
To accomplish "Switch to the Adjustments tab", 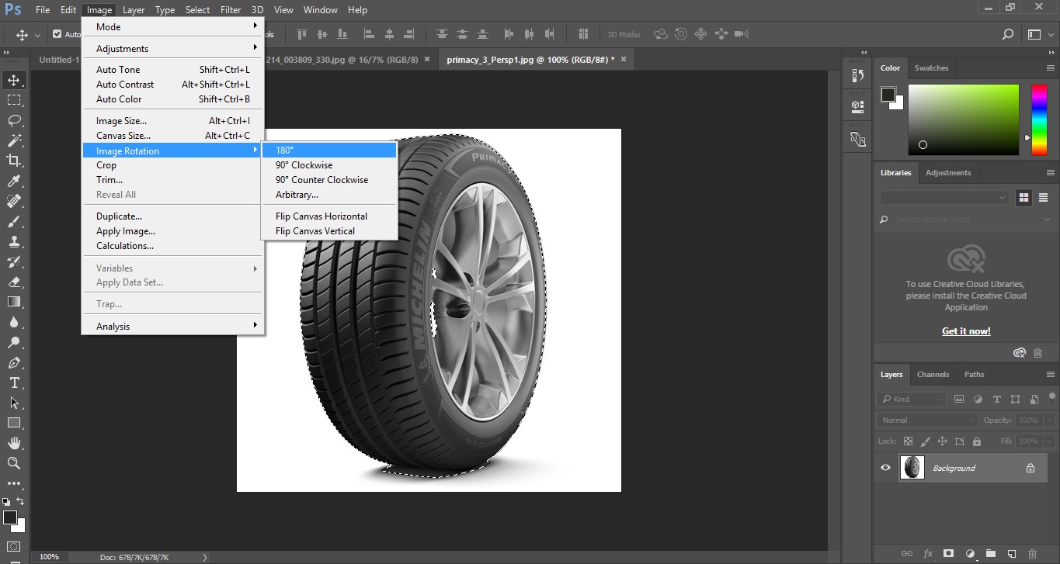I will pyautogui.click(x=948, y=173).
